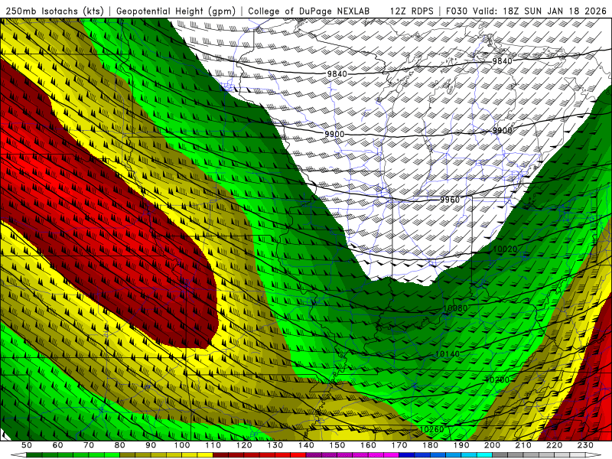Image resolution: width=612 pixels, height=459 pixels.
Task: Click the 60 value on the color scale
Action: coord(57,445)
